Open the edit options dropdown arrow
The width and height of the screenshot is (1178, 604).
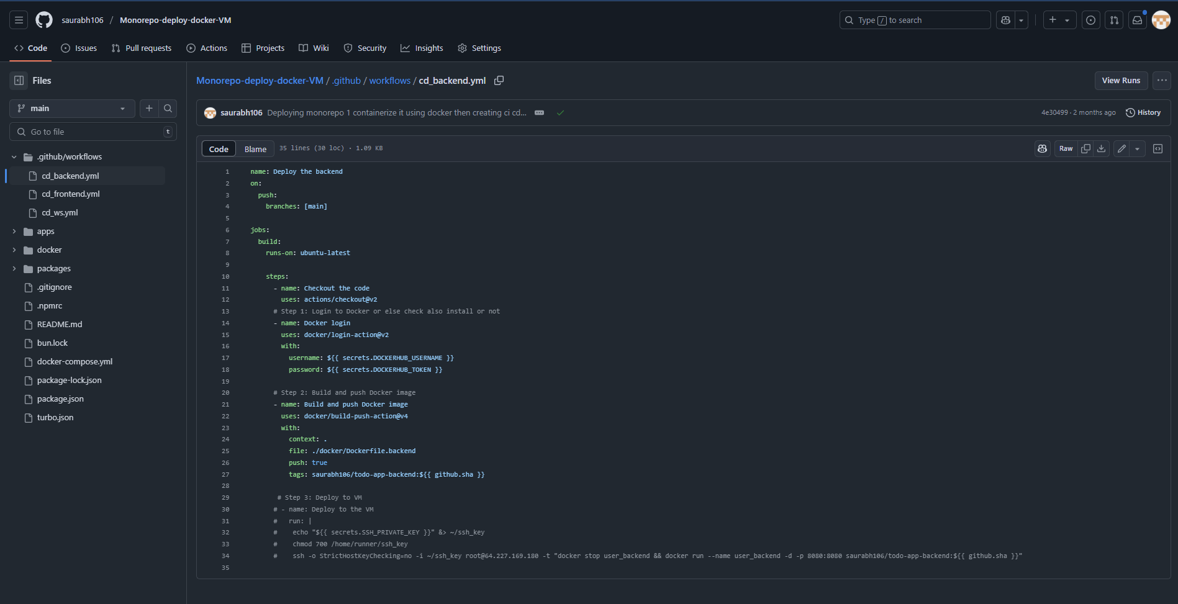[1138, 148]
